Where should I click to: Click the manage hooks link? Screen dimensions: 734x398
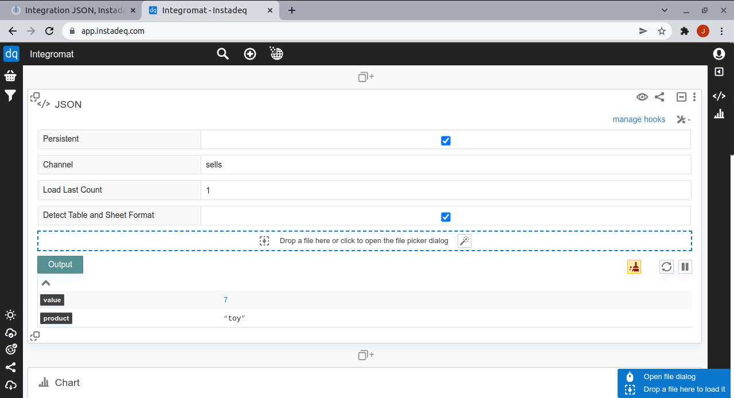tap(639, 119)
